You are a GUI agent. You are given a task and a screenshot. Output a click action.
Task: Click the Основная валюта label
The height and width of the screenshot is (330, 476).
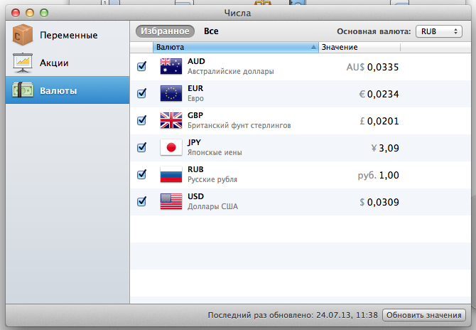[374, 31]
